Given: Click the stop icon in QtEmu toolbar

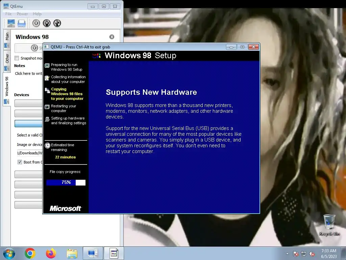Looking at the screenshot, I should coord(47,23).
